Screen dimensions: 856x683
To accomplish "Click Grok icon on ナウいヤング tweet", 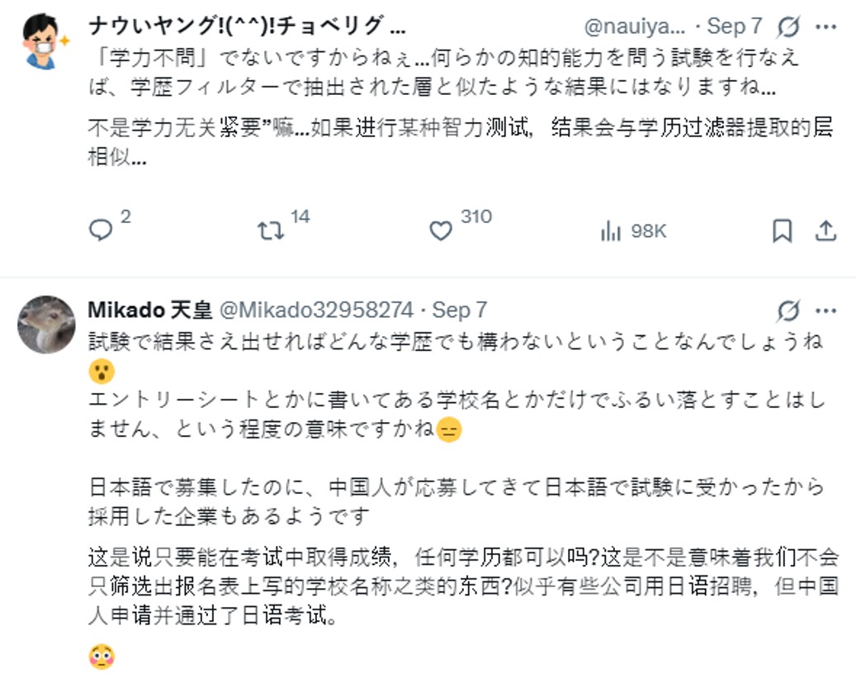I will point(789,27).
